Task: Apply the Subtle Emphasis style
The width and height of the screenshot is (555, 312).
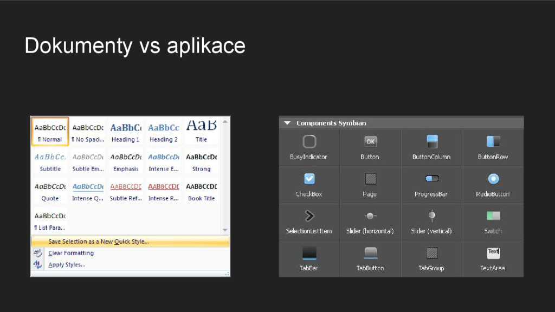Action: click(88, 161)
